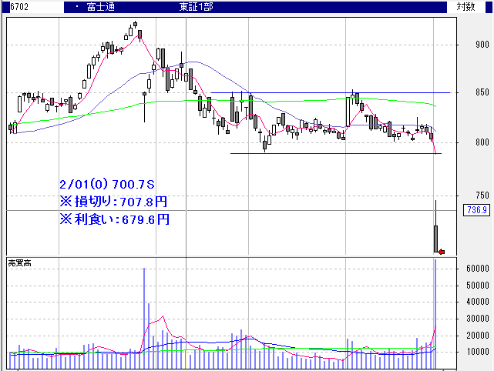Screen dimensions: 494x371
Task: Click the 30000 volume axis label
Action: tap(475, 319)
